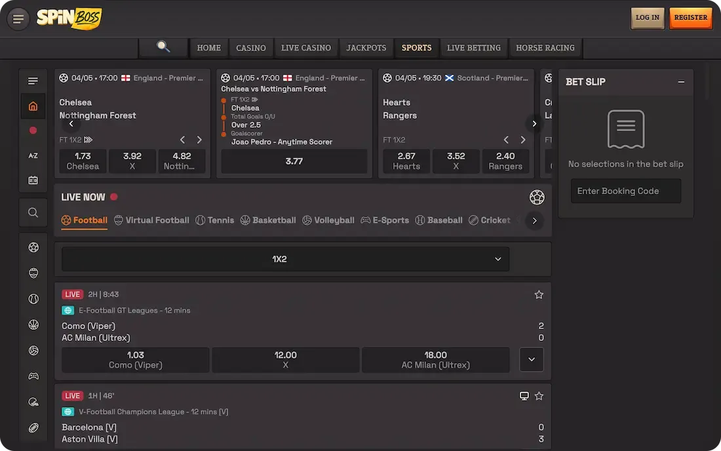Image resolution: width=721 pixels, height=451 pixels.
Task: Collapse the Bet Slip panel
Action: 681,82
